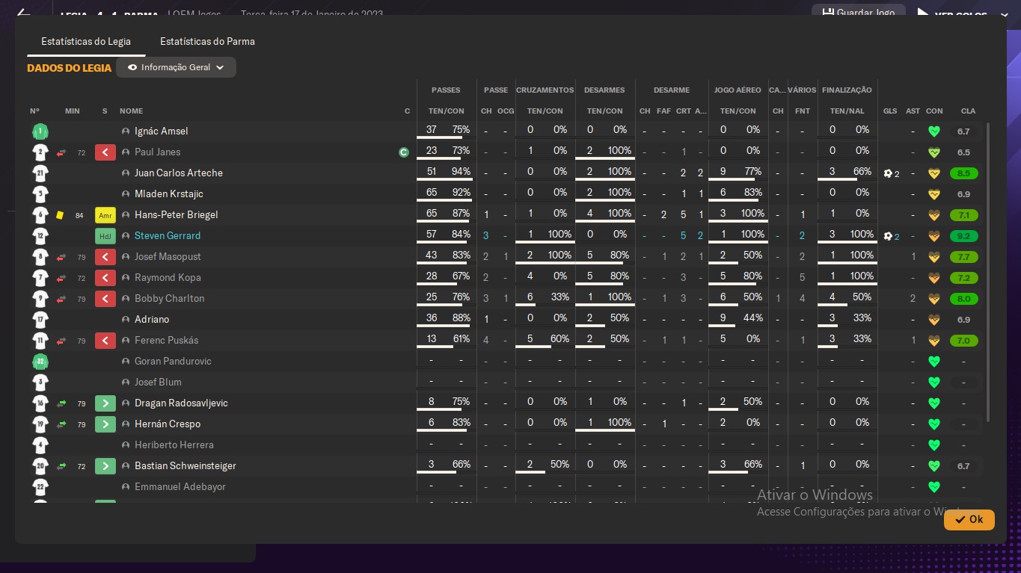
Task: Click Adriano's orange condition heart icon
Action: [x=933, y=320]
